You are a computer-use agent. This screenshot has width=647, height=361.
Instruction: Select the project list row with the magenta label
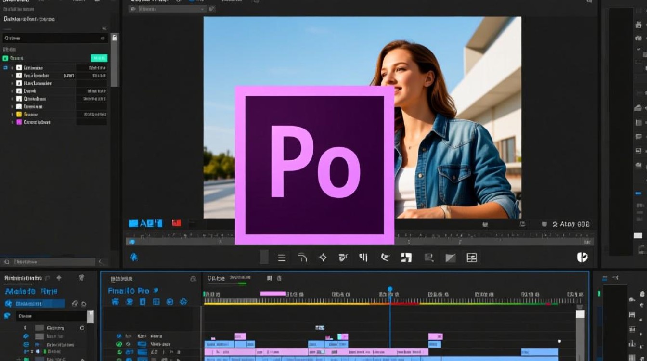pyautogui.click(x=59, y=122)
